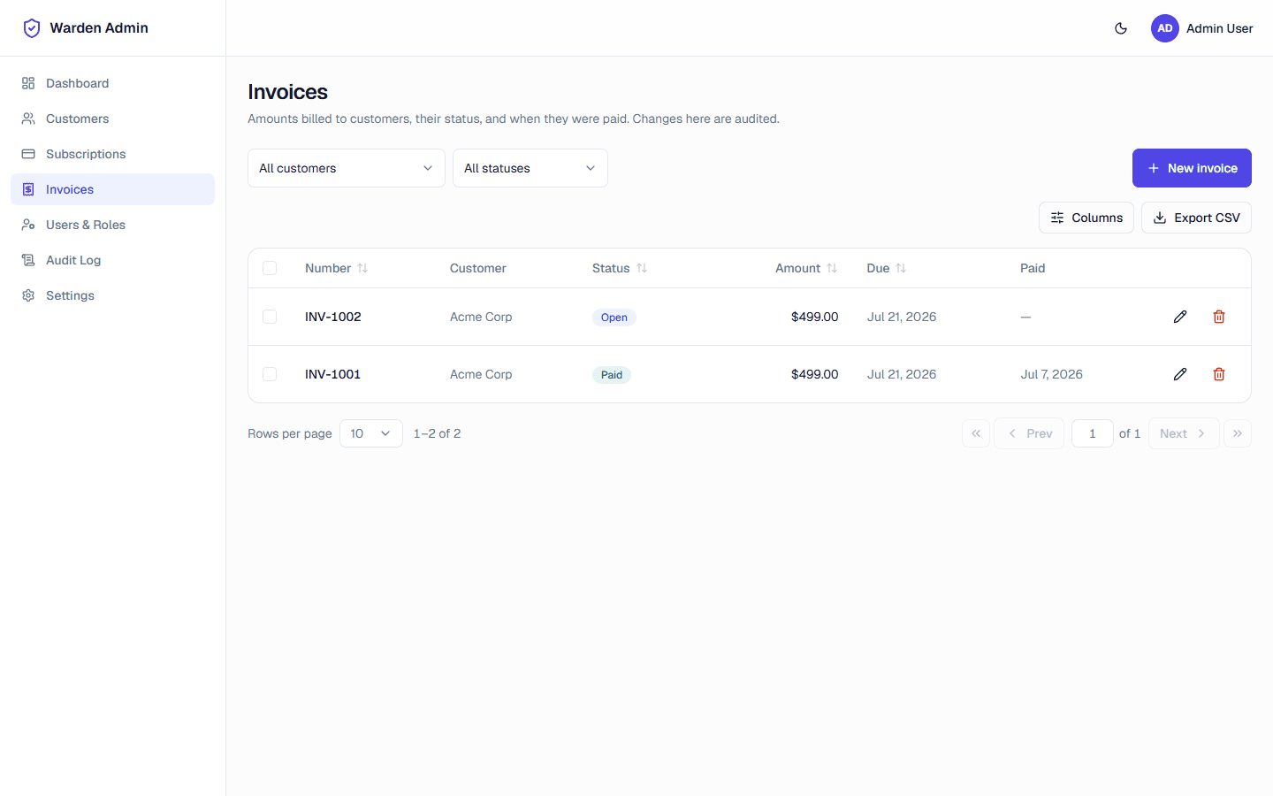
Task: Click the AD user avatar
Action: pos(1165,28)
